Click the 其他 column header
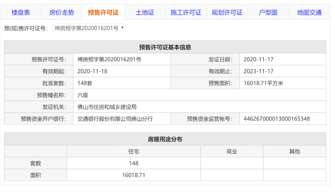This screenshot has width=335, height=193. click(x=295, y=151)
